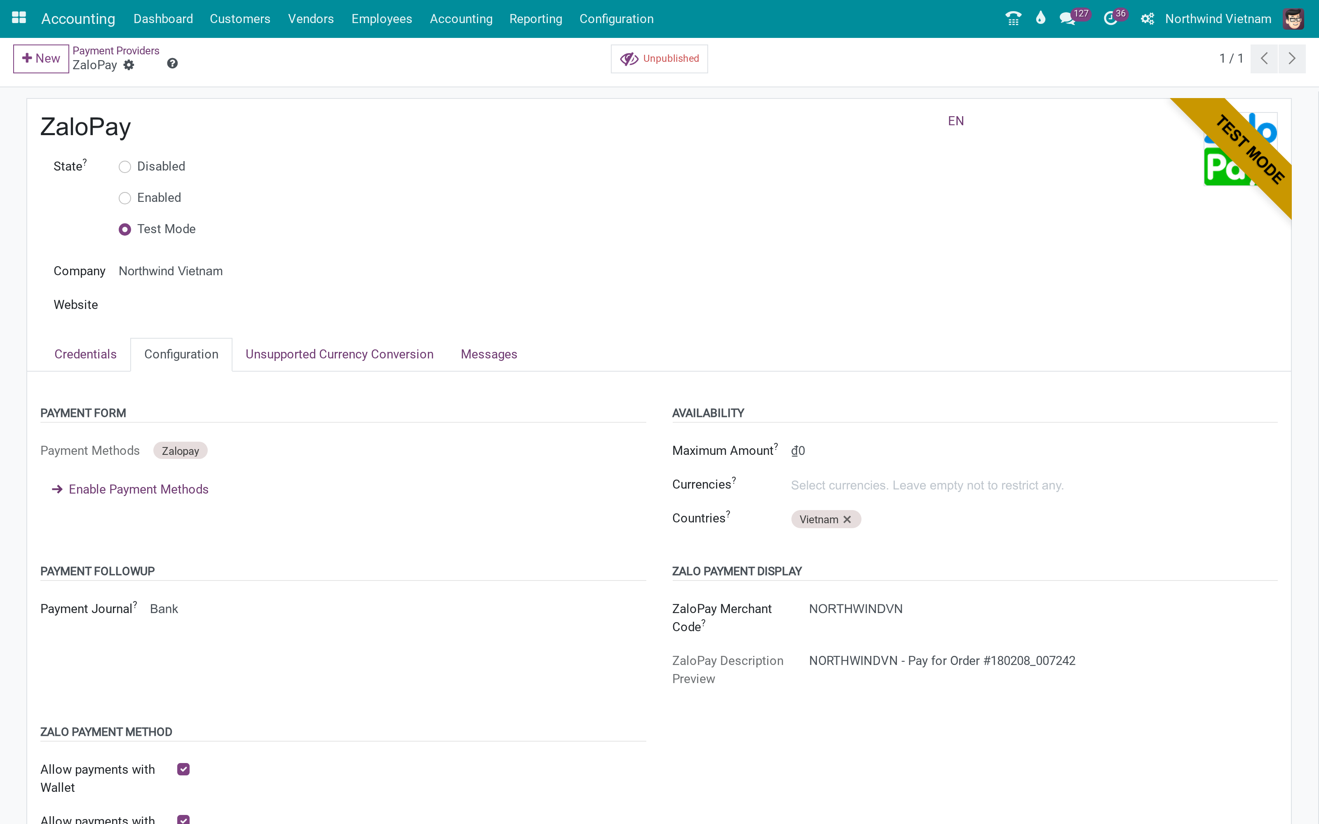Select the Disabled state

coord(125,167)
